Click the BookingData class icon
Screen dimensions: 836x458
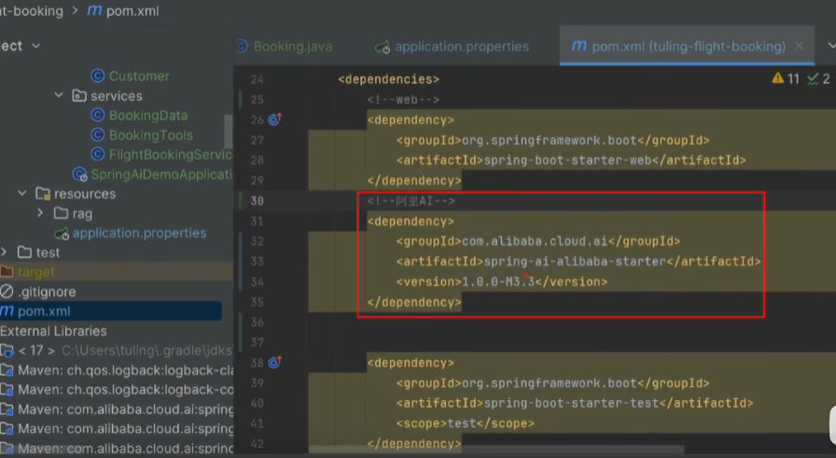tap(98, 115)
